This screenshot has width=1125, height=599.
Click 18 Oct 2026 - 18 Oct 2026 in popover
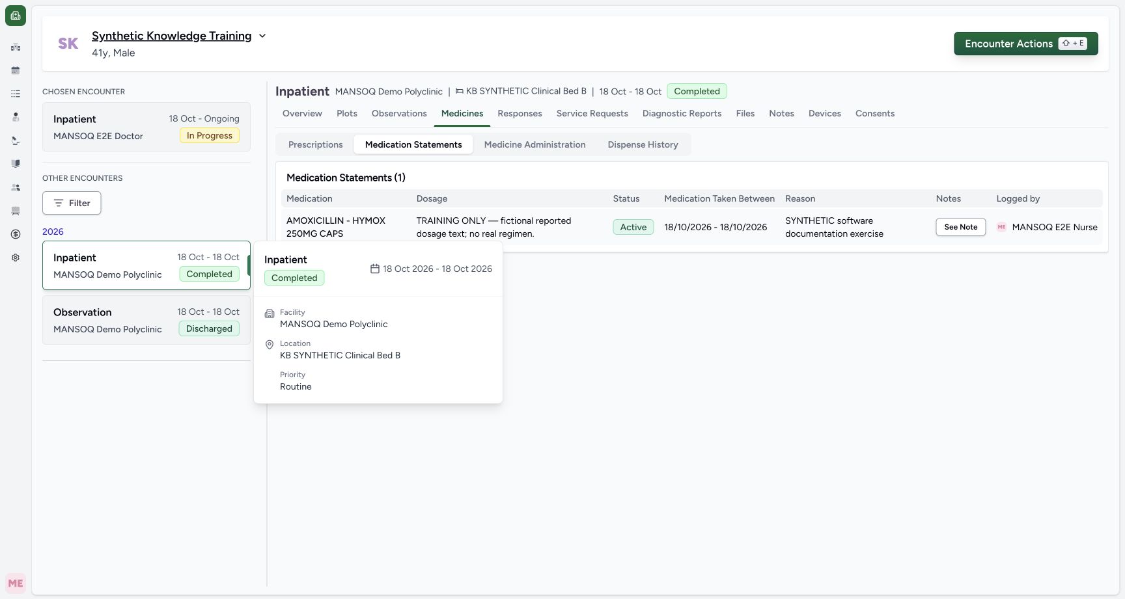pyautogui.click(x=437, y=269)
